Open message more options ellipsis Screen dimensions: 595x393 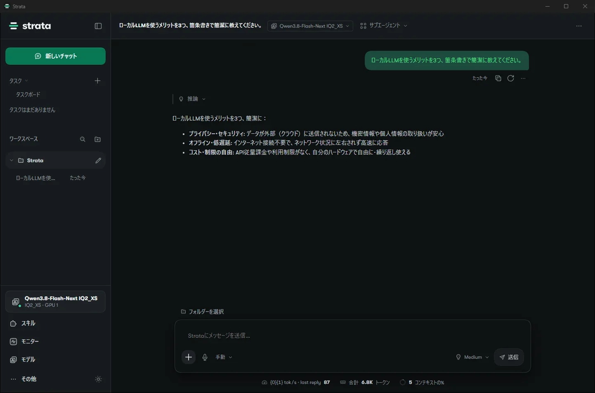(523, 78)
